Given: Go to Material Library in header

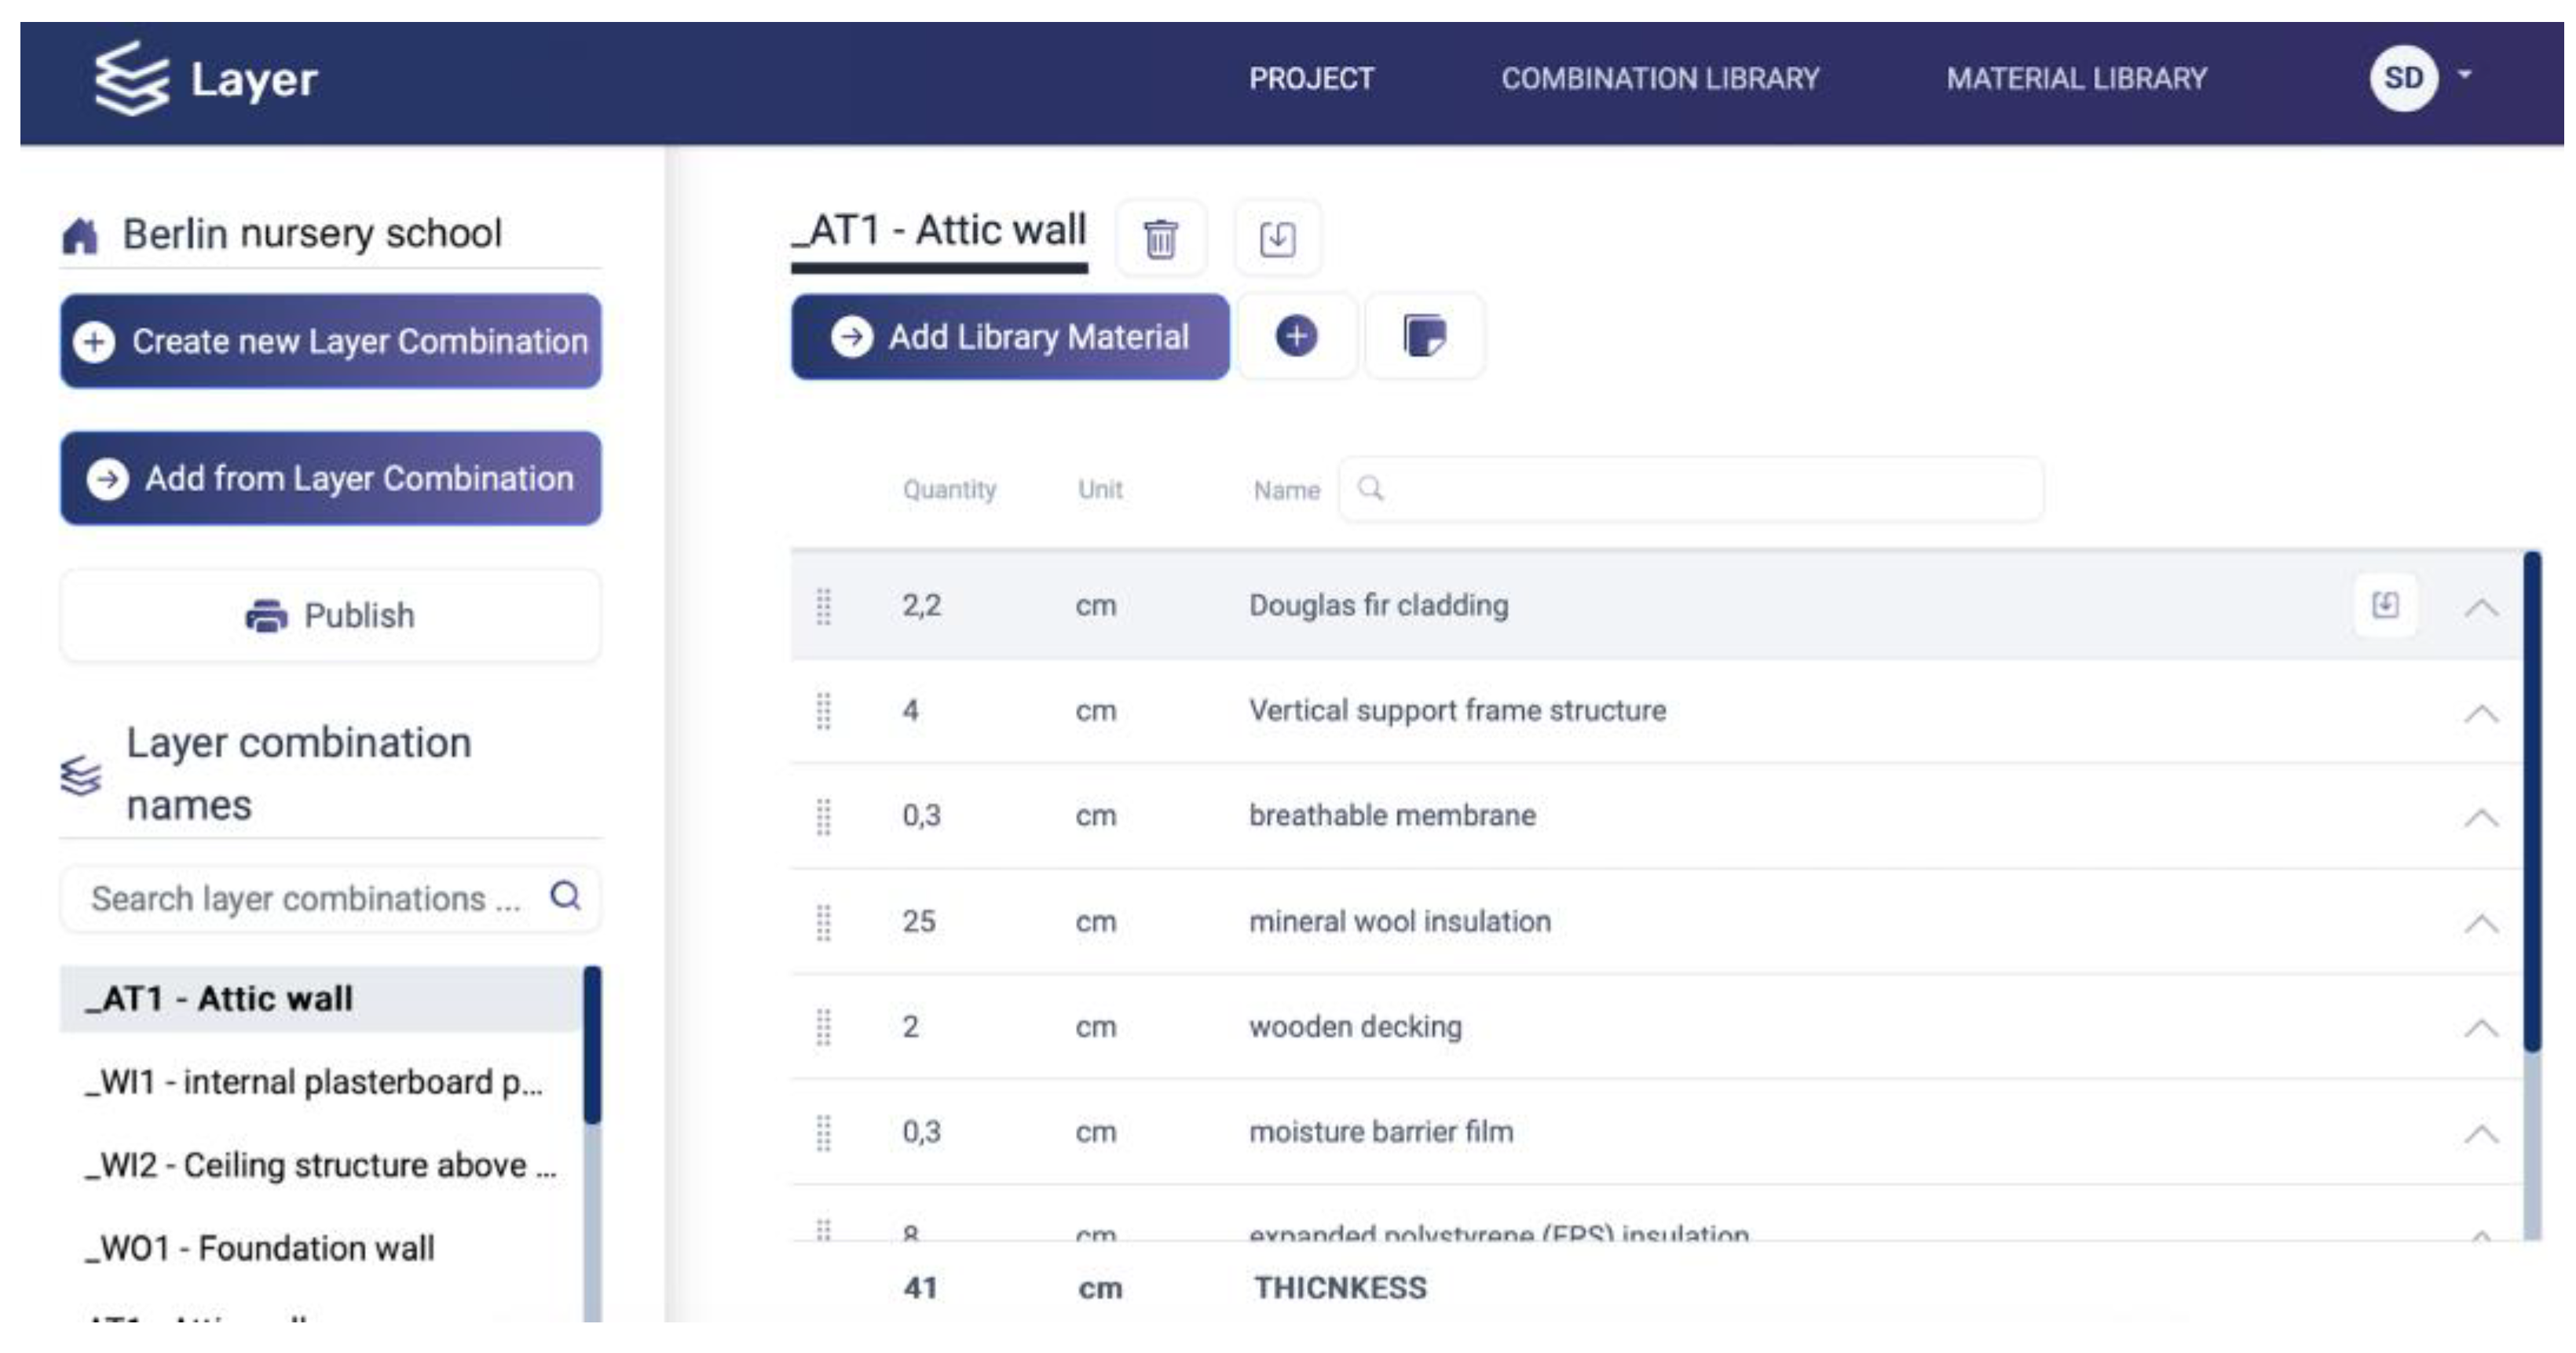Looking at the screenshot, I should point(2076,79).
